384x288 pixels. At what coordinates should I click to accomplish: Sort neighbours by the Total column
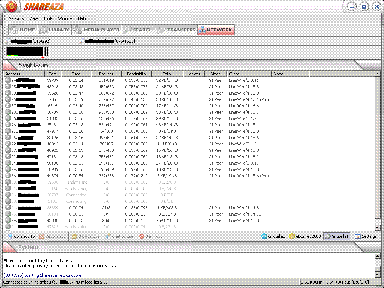click(x=167, y=74)
